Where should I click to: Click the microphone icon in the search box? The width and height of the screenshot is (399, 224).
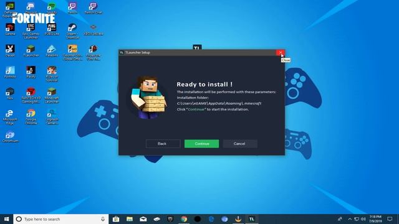click(x=103, y=219)
